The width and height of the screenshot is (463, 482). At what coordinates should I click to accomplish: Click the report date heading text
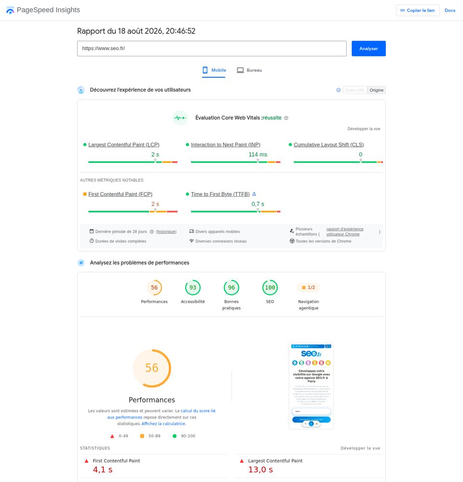(136, 31)
